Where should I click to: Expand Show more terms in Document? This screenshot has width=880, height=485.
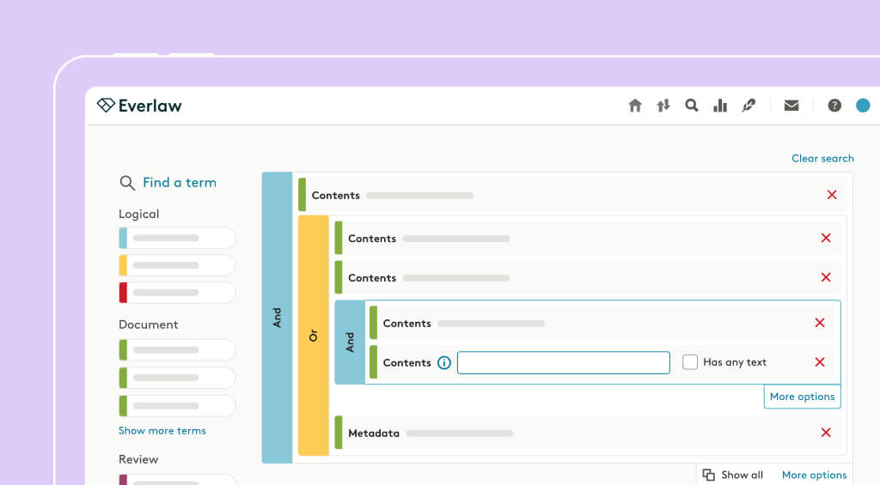coord(162,431)
